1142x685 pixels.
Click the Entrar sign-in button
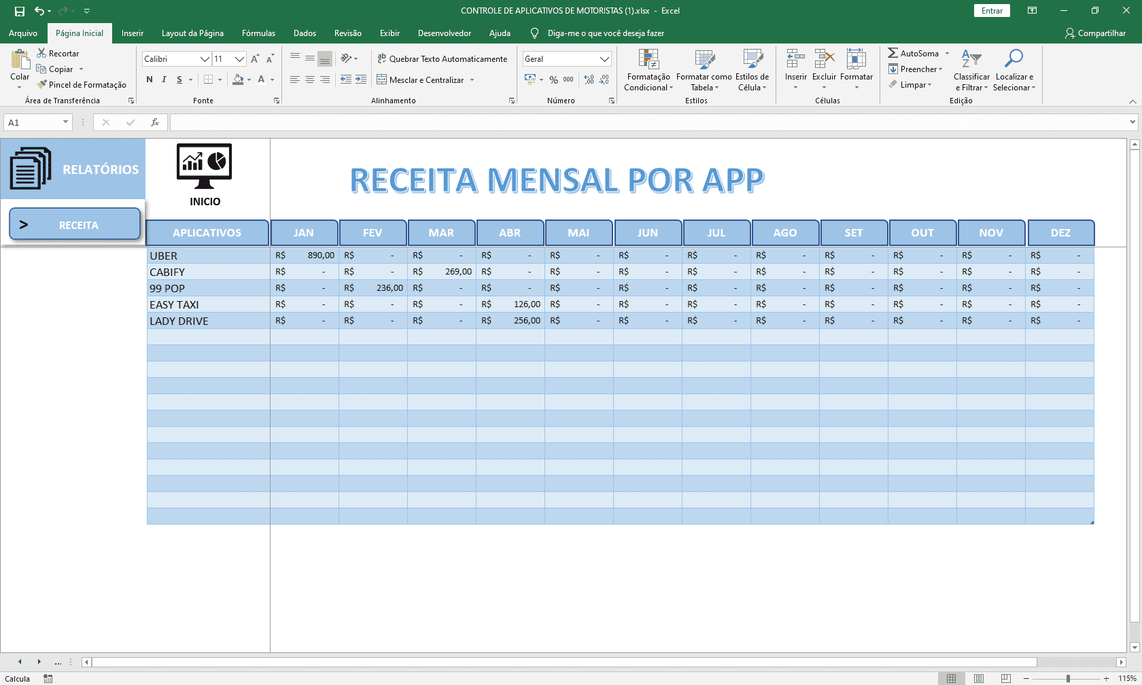coord(992,10)
